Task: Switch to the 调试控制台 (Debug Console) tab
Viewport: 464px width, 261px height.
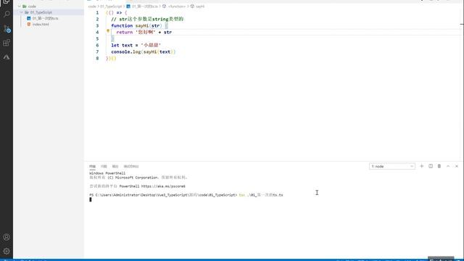Action: point(131,166)
